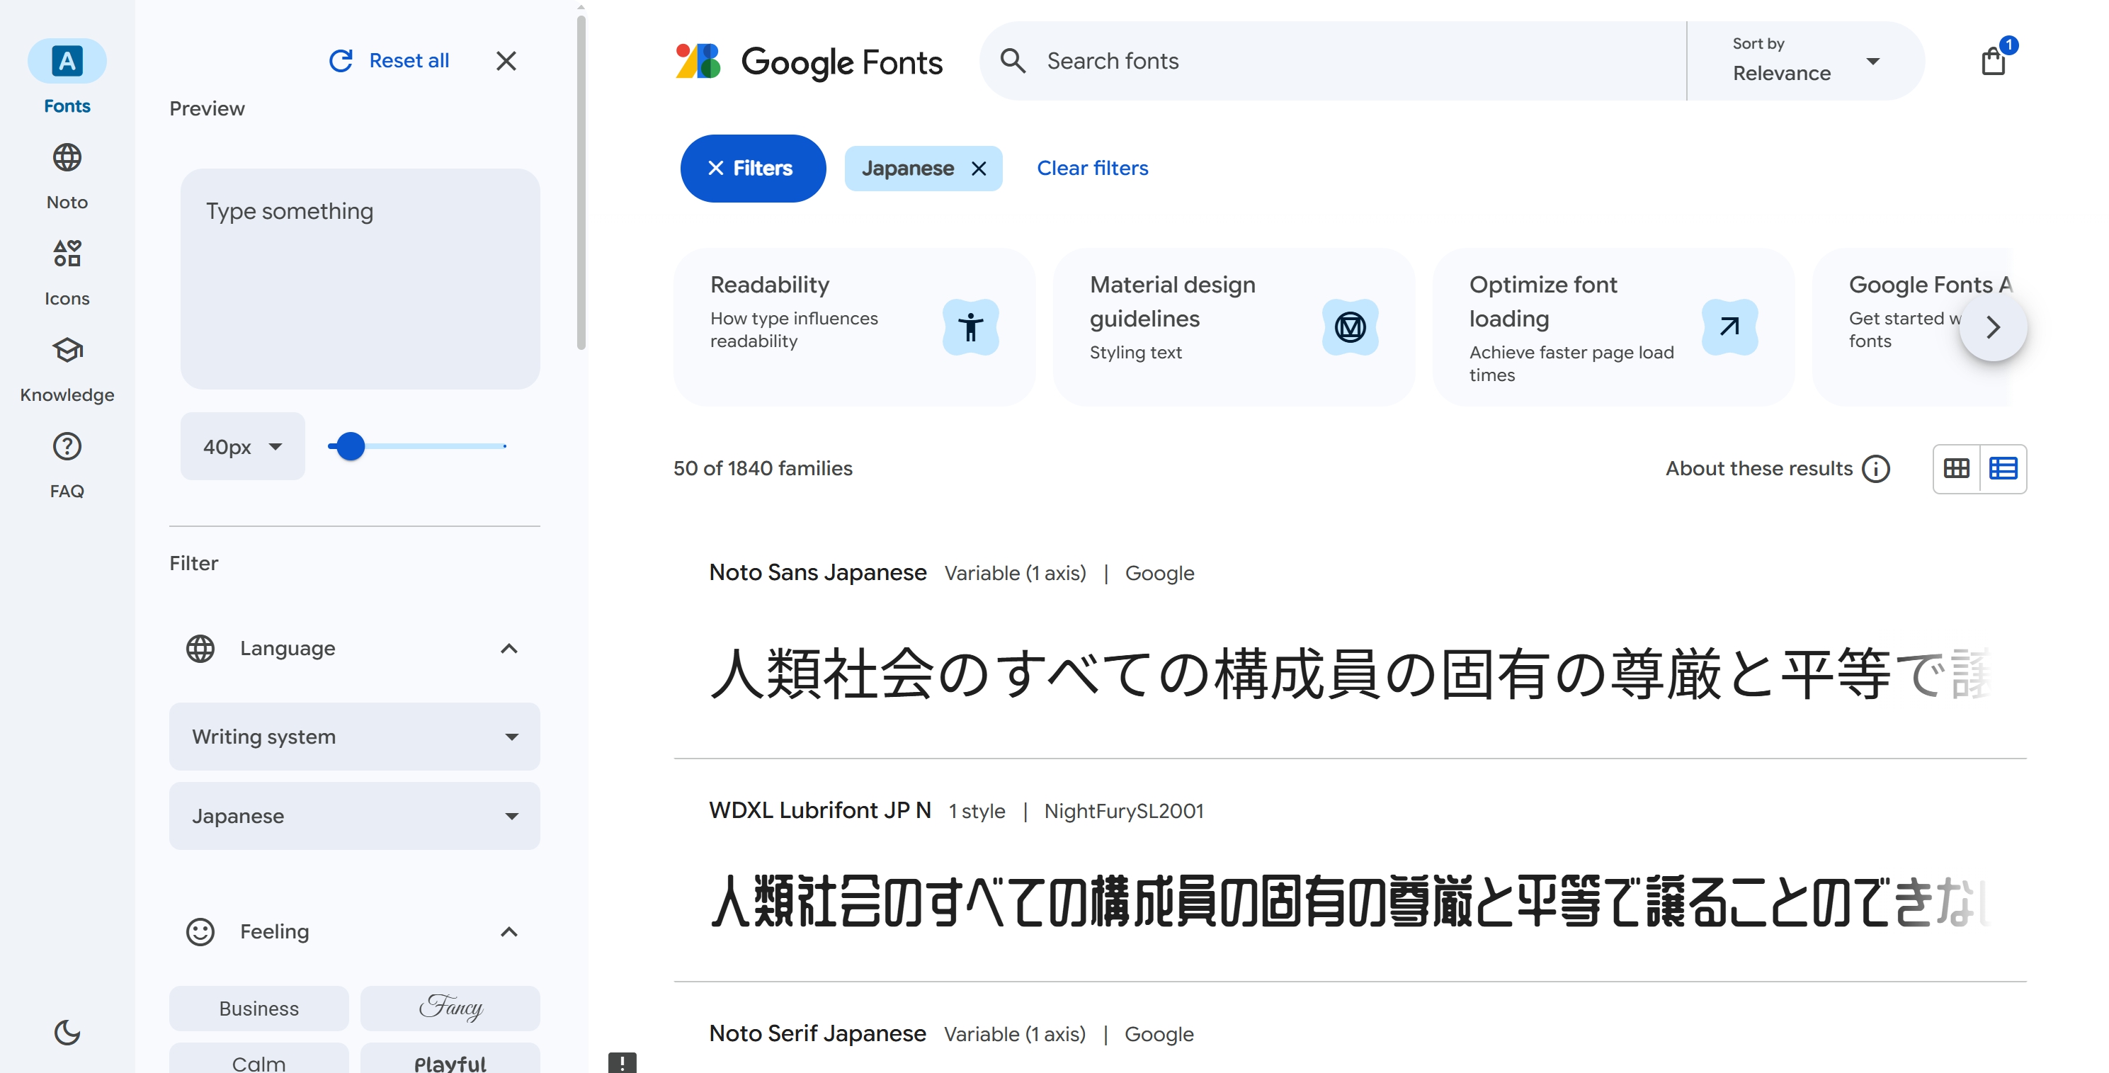
Task: Remove the Japanese filter chip
Action: click(978, 168)
